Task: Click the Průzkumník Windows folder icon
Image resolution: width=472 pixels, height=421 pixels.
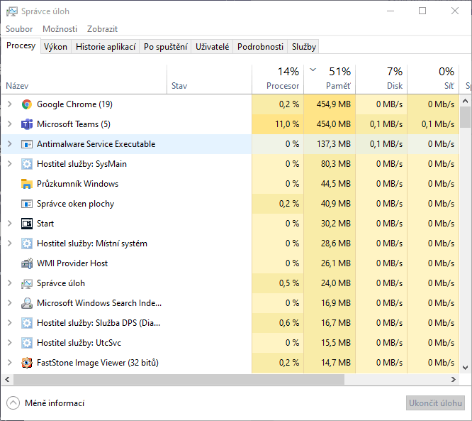Action: (x=27, y=184)
